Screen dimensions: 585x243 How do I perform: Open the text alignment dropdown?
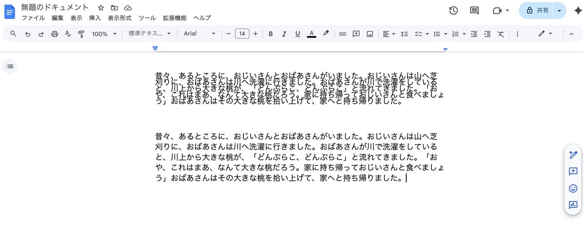tap(388, 34)
